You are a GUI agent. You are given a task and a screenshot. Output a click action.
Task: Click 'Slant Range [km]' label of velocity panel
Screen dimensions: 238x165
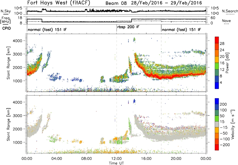8,124
